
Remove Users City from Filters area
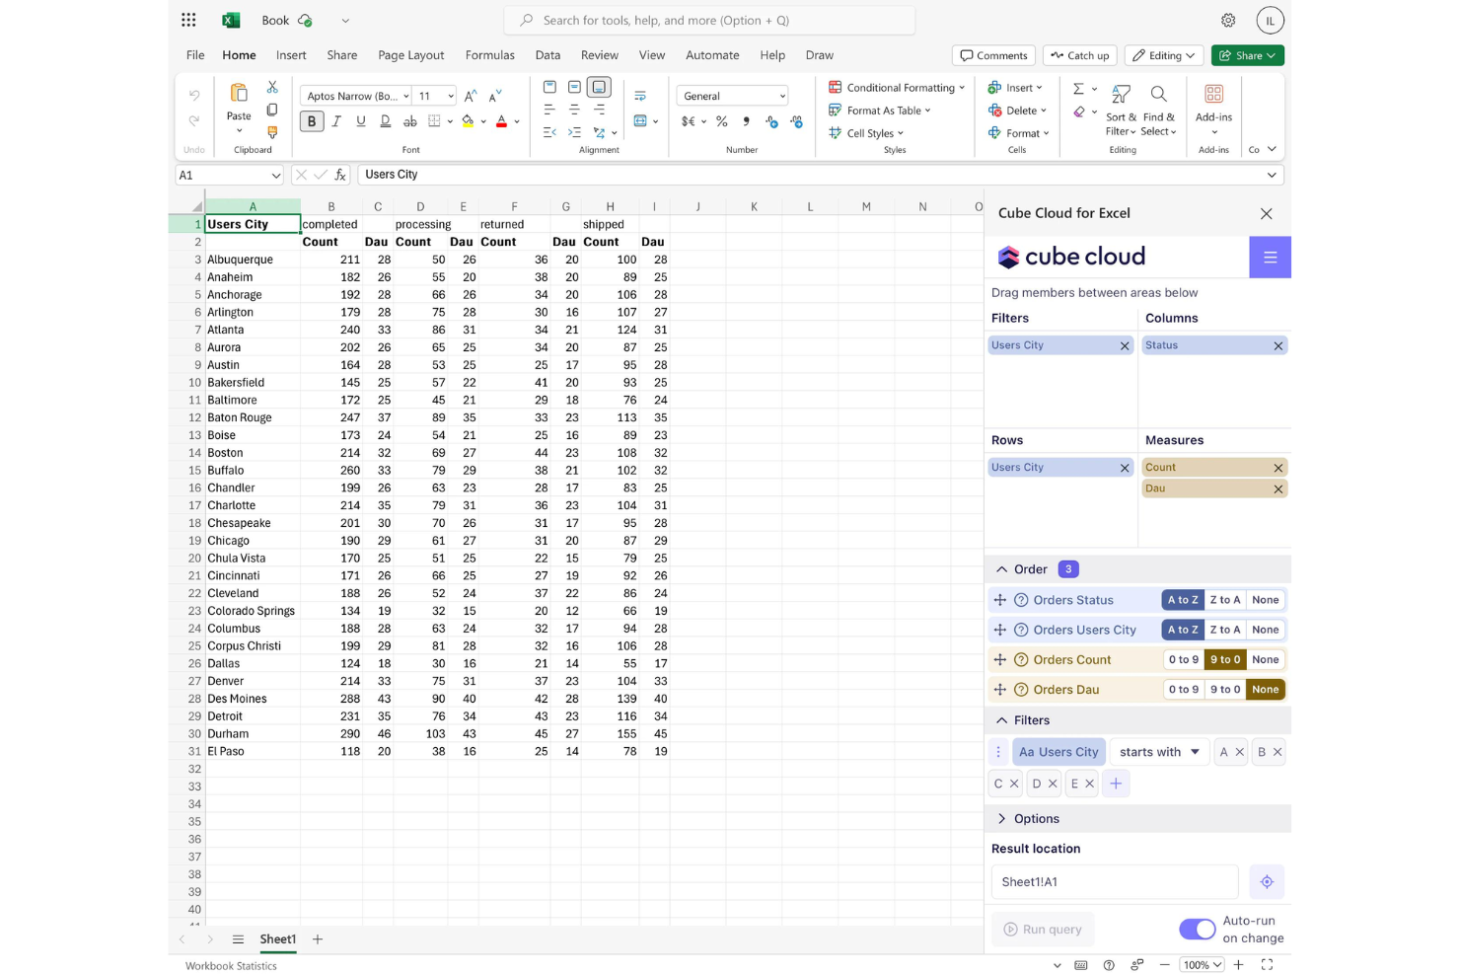coord(1125,346)
